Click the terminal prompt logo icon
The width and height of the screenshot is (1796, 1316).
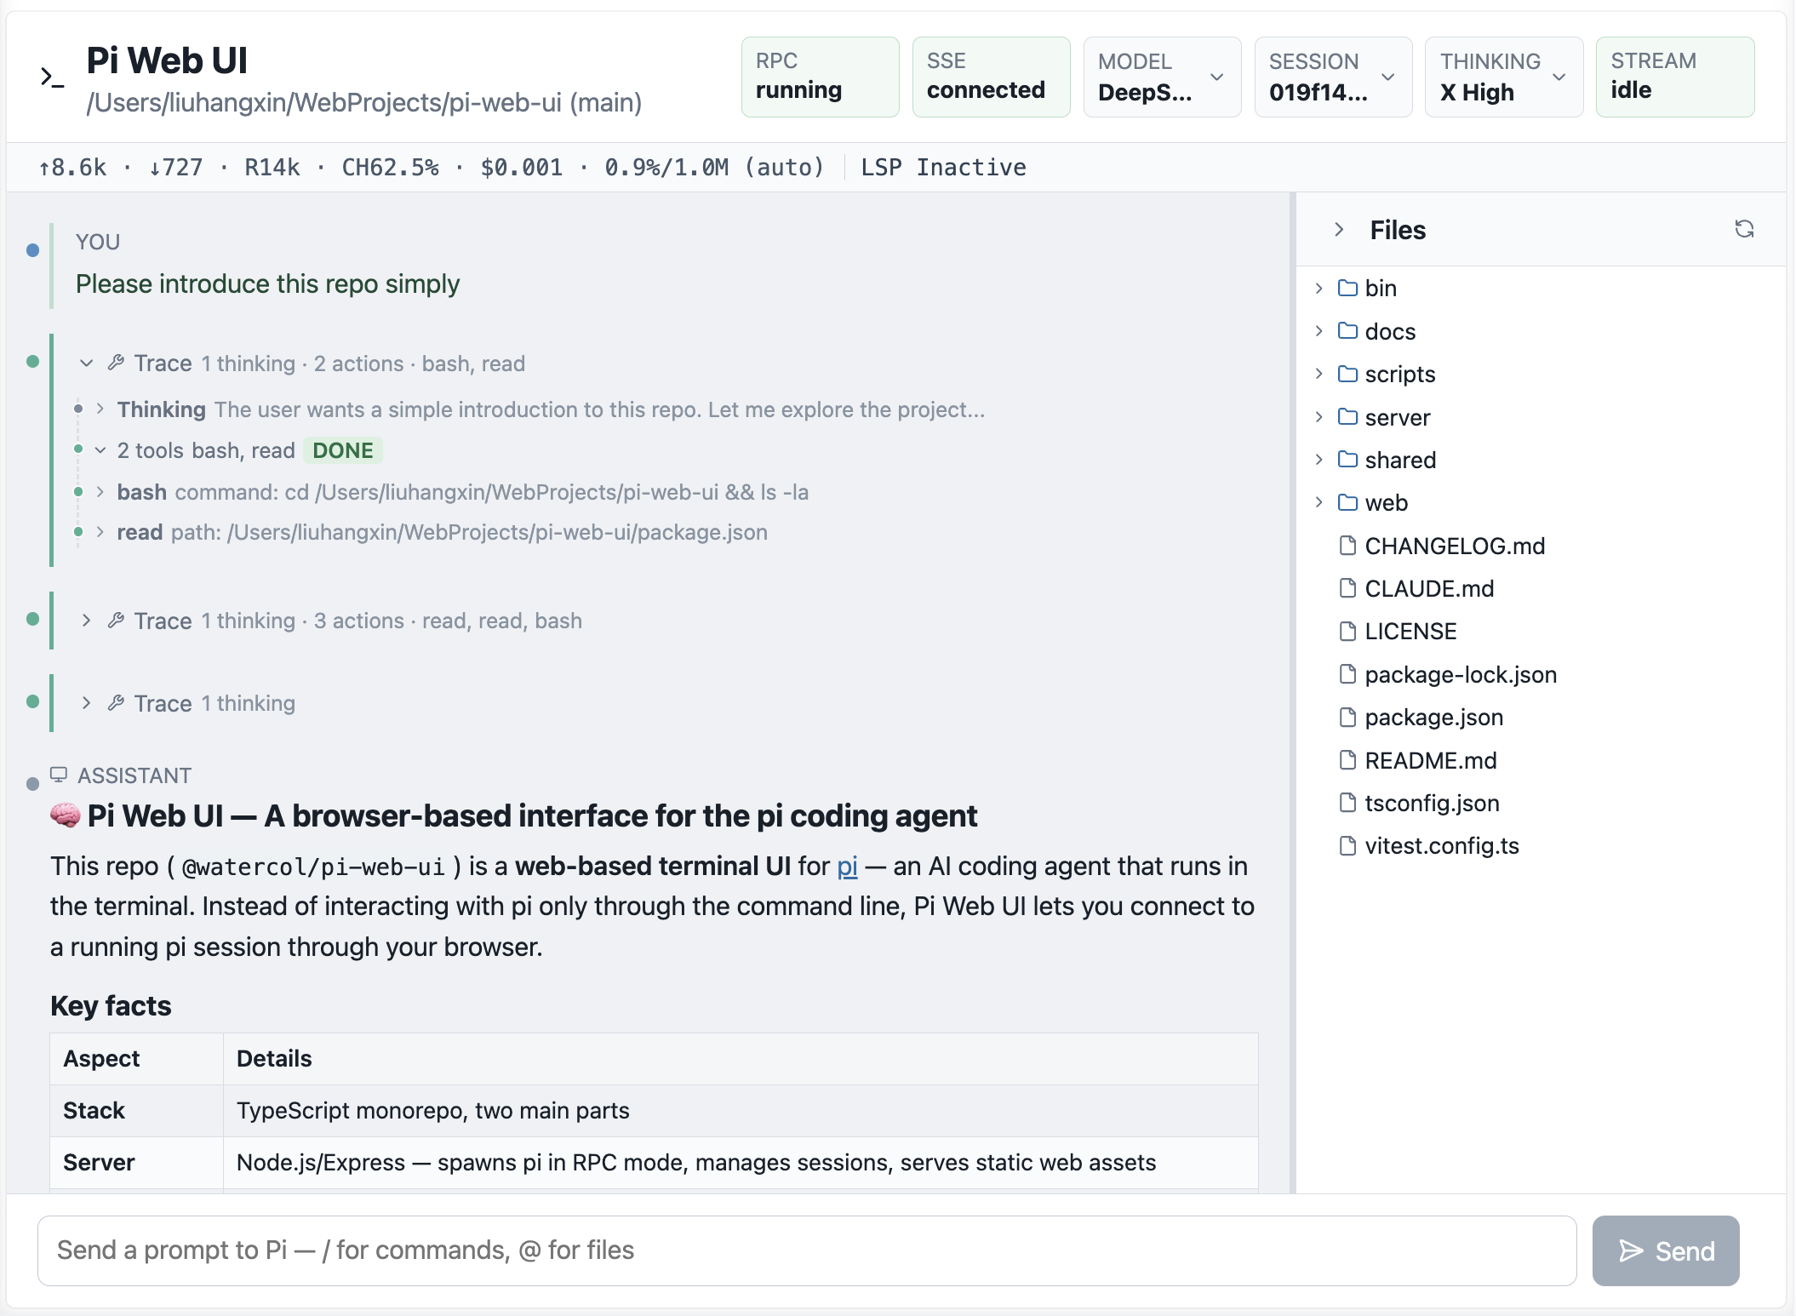[x=53, y=77]
